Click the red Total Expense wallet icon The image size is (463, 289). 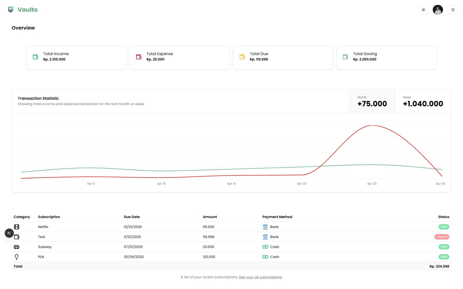(139, 57)
